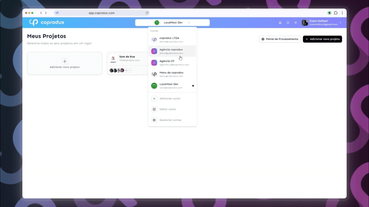Click Som da Rua project logo thumbnail
The image size is (369, 207).
point(113,58)
